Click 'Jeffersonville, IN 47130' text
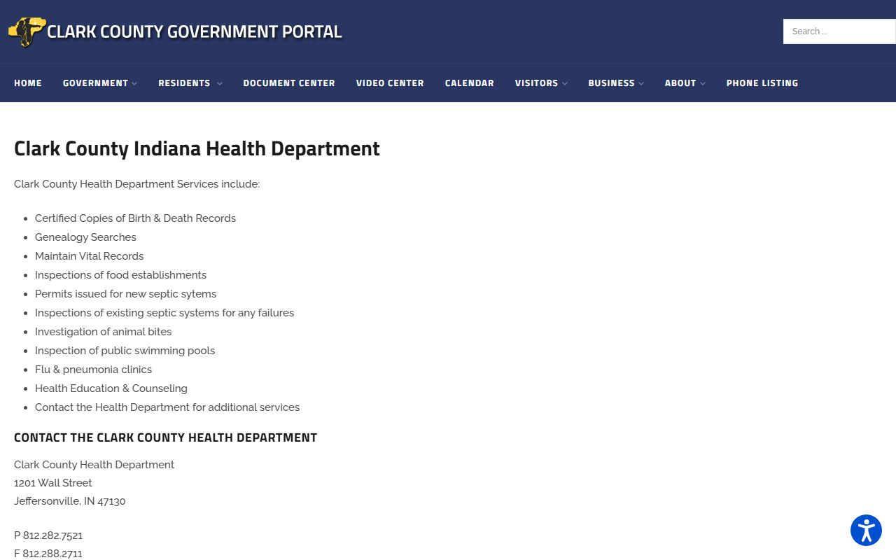 click(70, 501)
